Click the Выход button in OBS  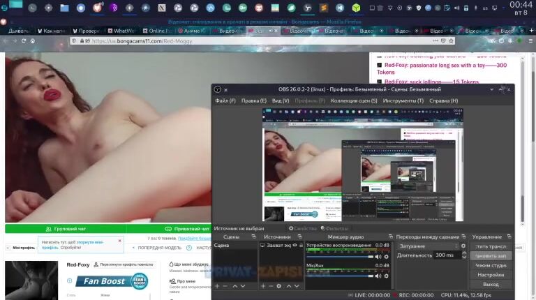[x=491, y=284]
